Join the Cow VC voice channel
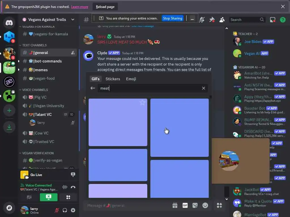The image size is (290, 217). click(48, 133)
